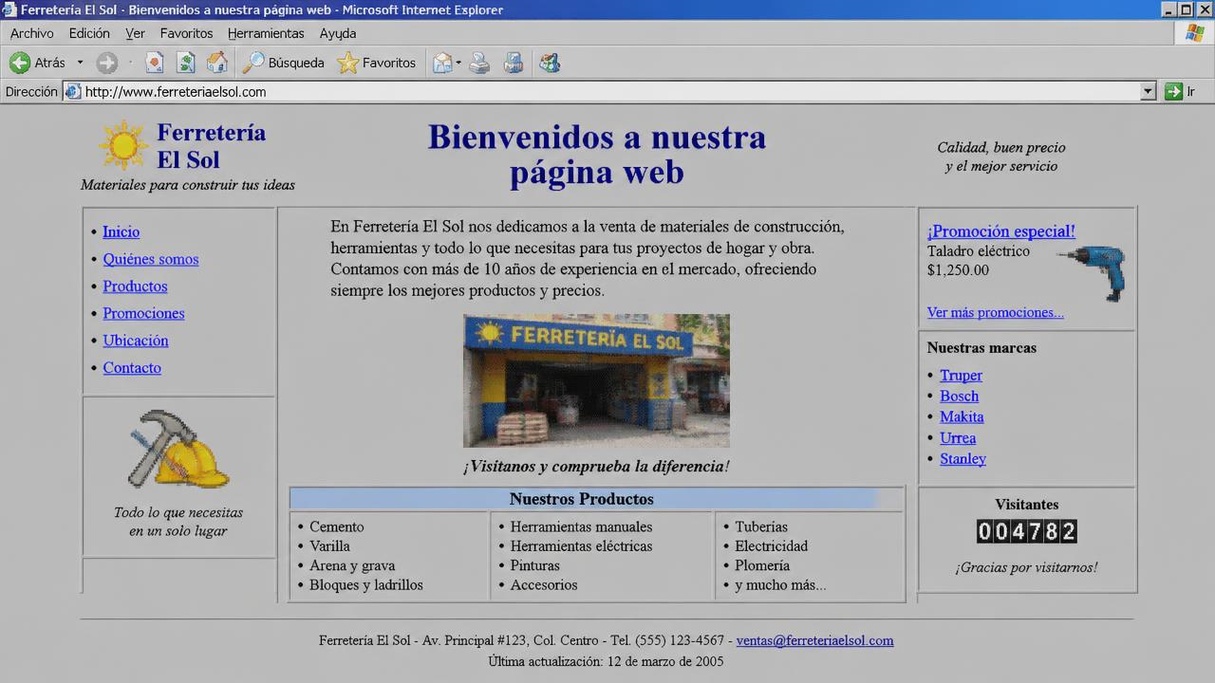
Task: Click the ventas@ferreteriaelsol.com email link
Action: (x=814, y=640)
